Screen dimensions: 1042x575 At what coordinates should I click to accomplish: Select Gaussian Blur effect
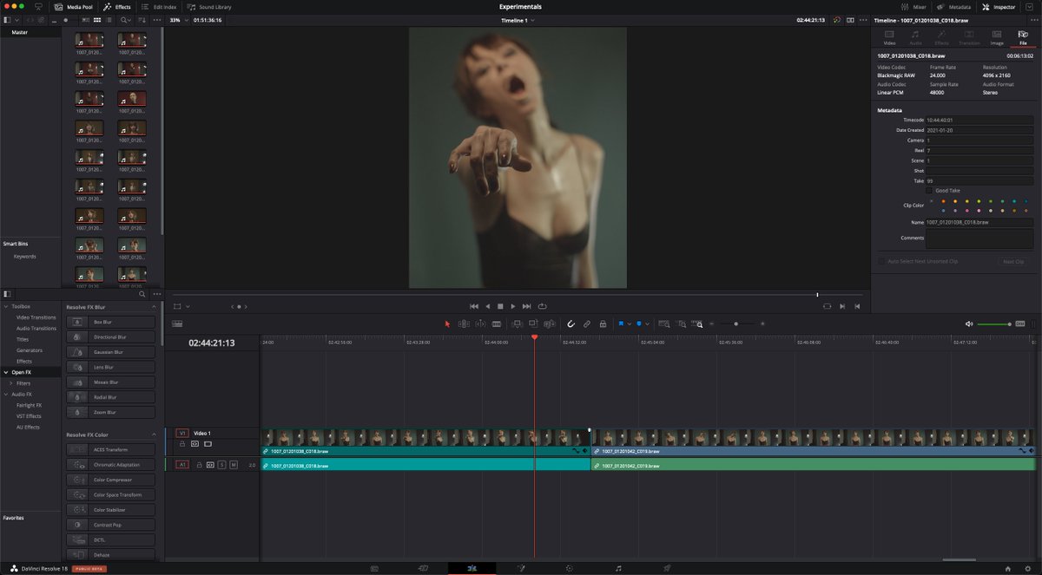point(110,352)
